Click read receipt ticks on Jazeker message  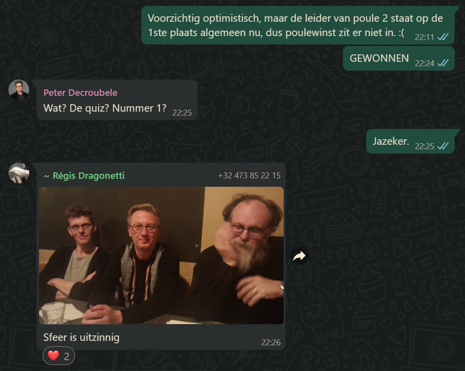point(443,146)
